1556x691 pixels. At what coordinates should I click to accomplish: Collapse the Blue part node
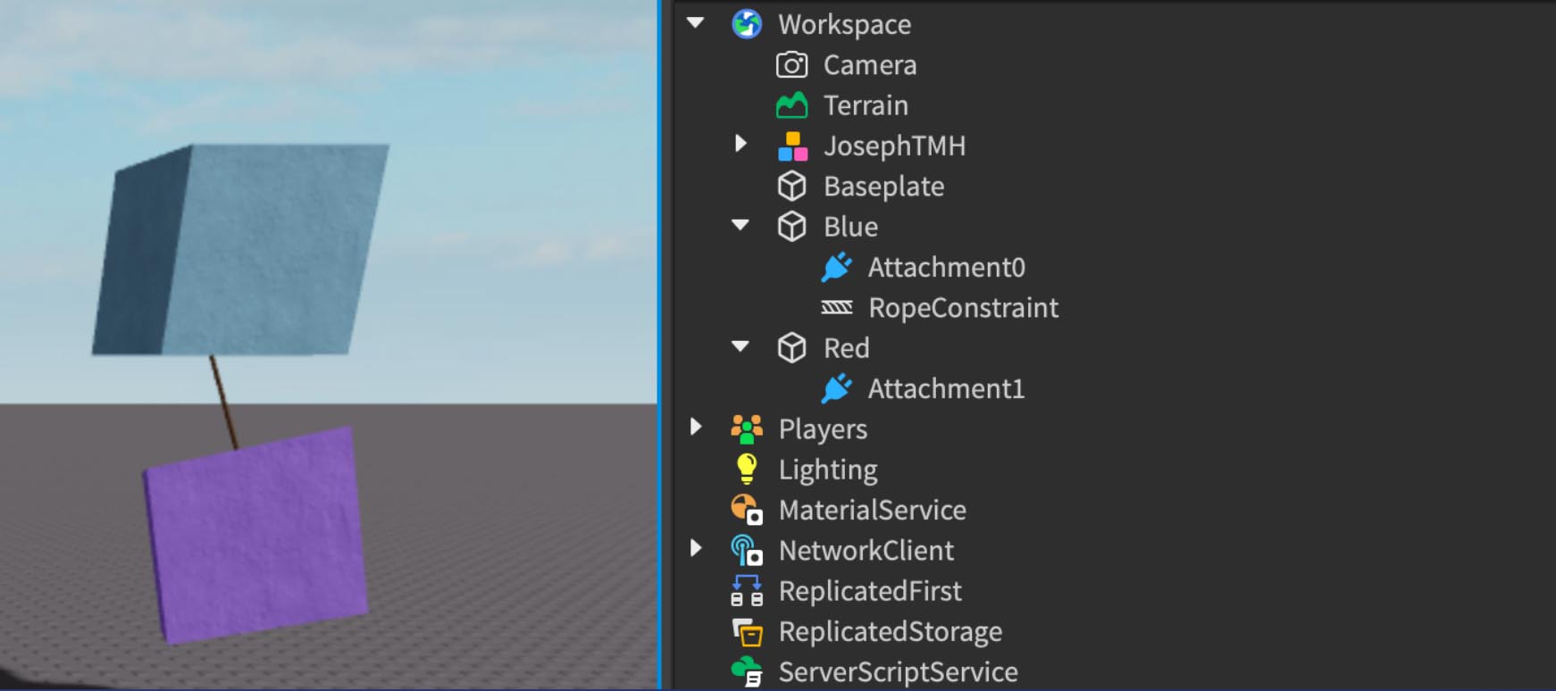pyautogui.click(x=740, y=225)
